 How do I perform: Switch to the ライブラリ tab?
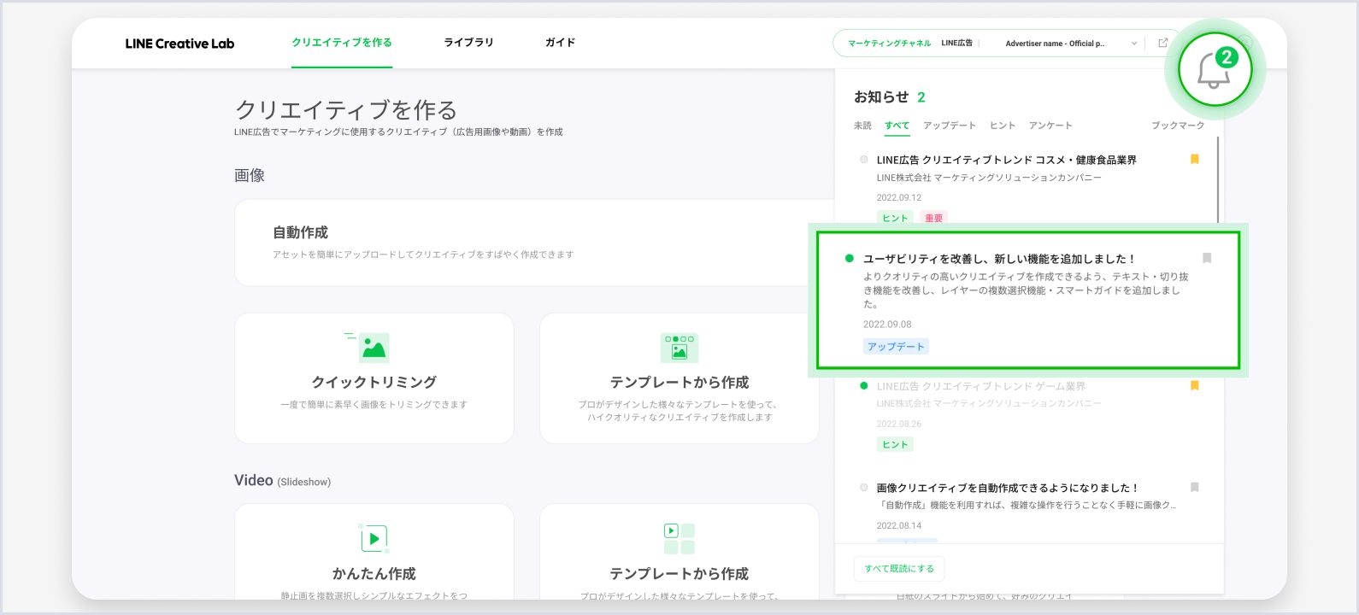[x=468, y=43]
